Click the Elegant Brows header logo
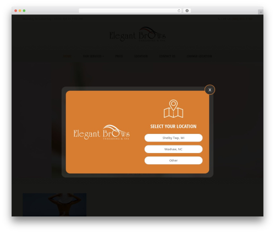The width and height of the screenshot is (275, 233). pyautogui.click(x=137, y=34)
